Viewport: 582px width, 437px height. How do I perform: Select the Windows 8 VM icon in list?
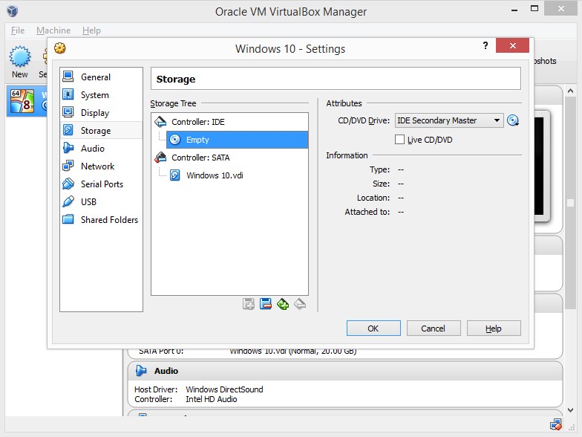22,101
